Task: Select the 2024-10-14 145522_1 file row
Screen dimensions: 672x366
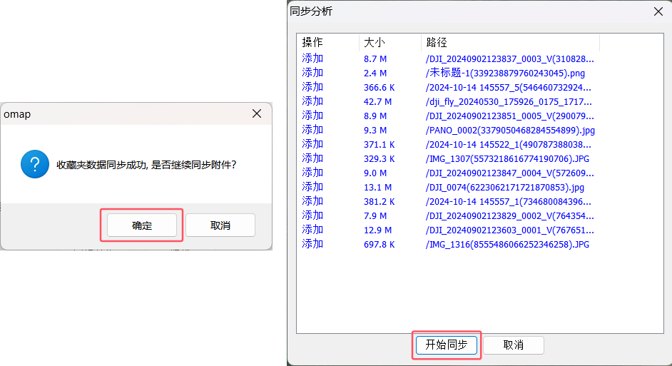Action: click(x=508, y=144)
